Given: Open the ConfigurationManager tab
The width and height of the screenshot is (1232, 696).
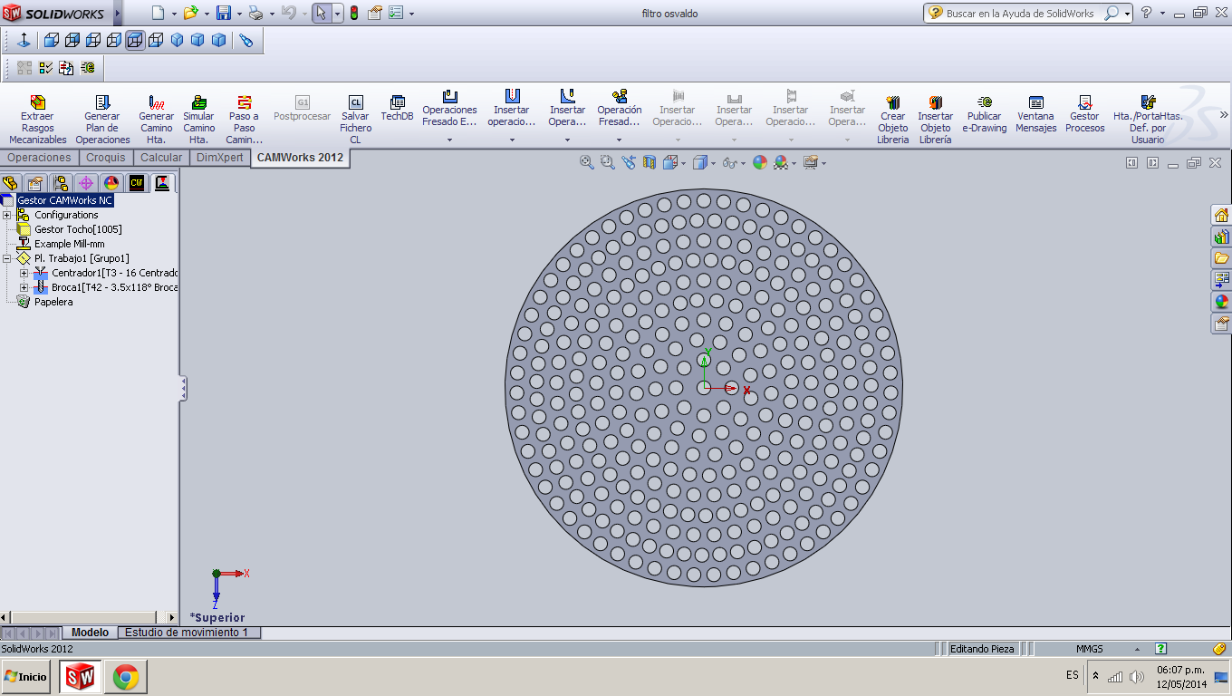Looking at the screenshot, I should [x=61, y=183].
